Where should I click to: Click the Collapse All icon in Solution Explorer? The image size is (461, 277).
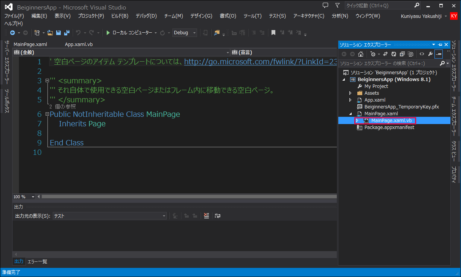[x=402, y=54]
